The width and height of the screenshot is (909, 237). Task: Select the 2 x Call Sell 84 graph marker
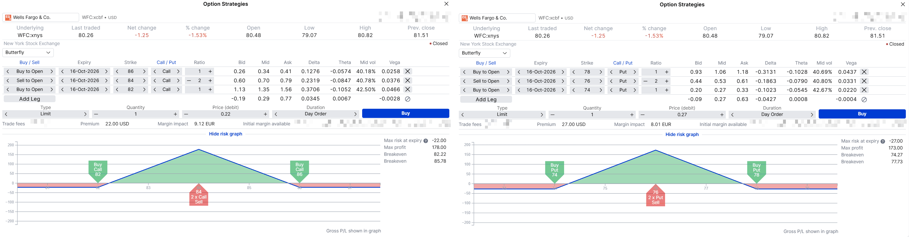tap(199, 195)
